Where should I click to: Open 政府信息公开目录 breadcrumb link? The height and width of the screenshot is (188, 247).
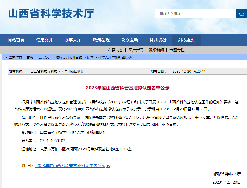coord(69,57)
